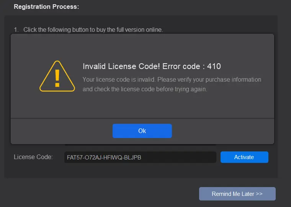
Task: Click the blue Activate button
Action: click(x=244, y=157)
